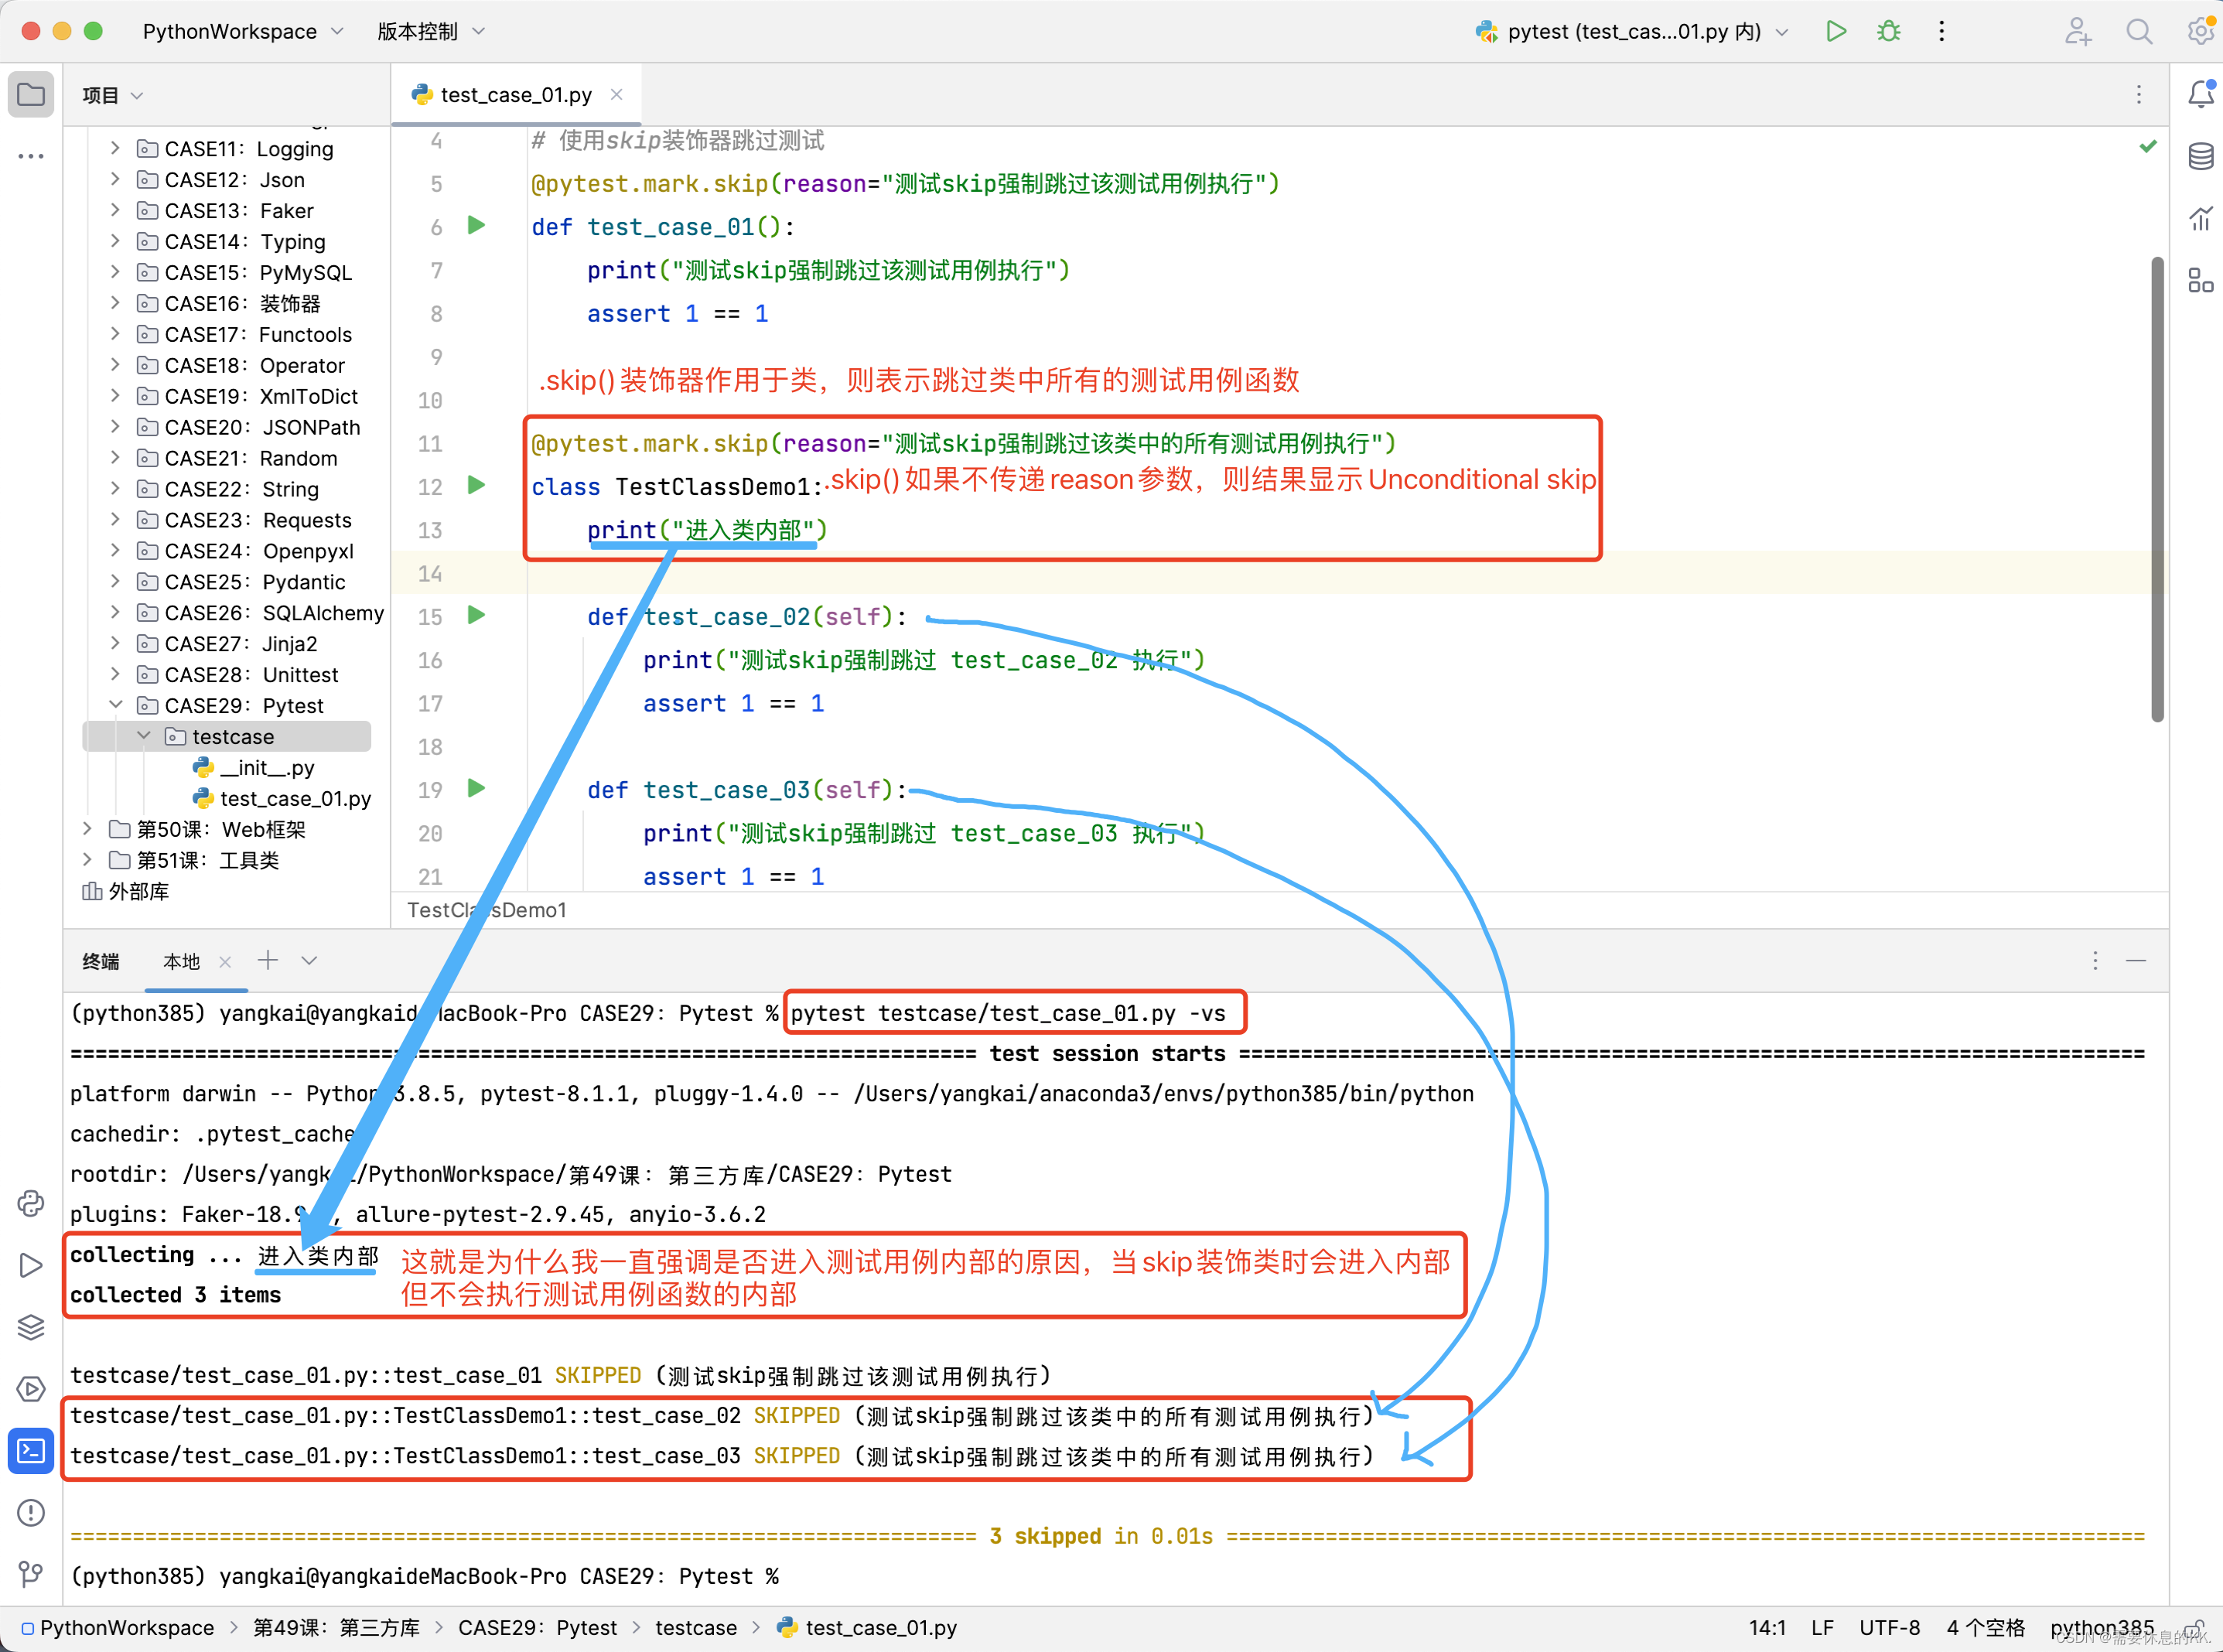Open the SciView chart icon on right sidebar
The image size is (2223, 1652).
coord(2200,218)
